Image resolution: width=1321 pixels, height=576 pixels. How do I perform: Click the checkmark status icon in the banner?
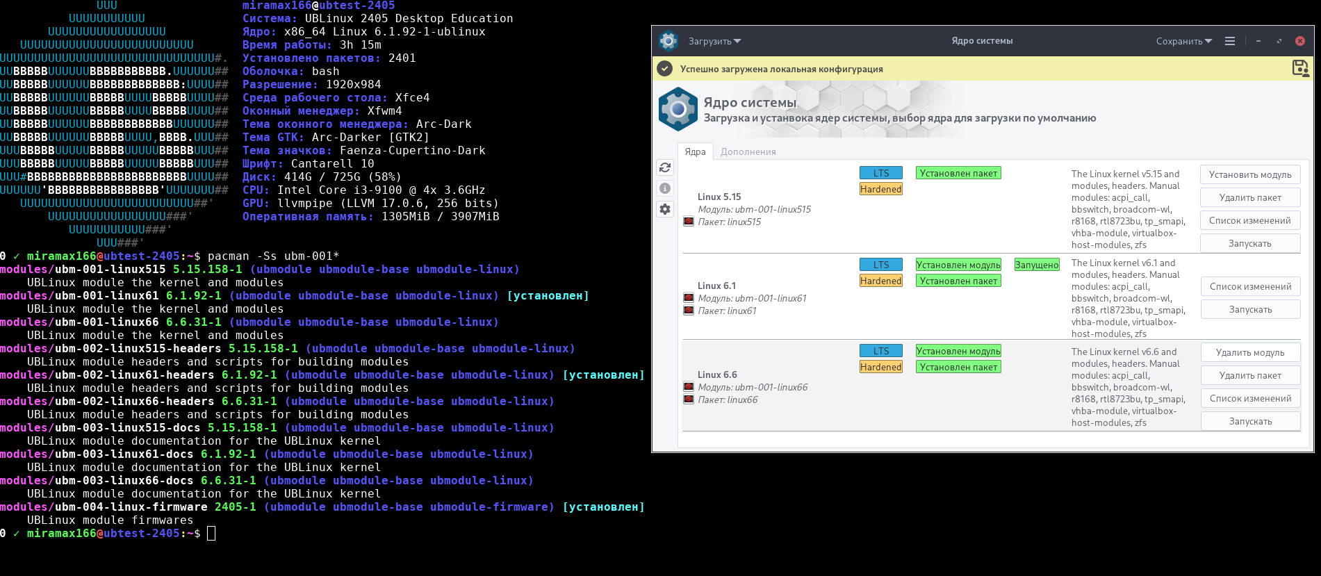665,69
